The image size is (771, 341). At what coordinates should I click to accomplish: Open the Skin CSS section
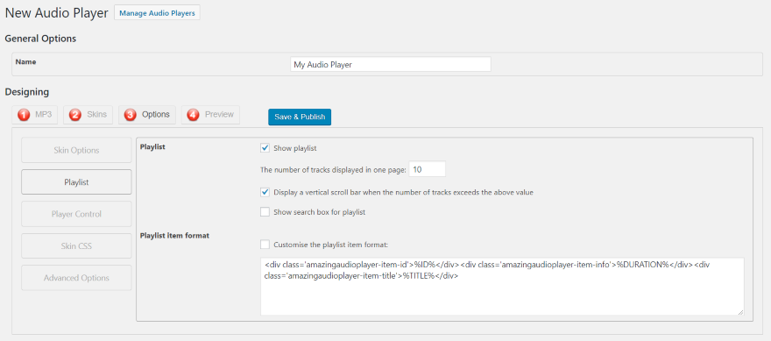[76, 246]
